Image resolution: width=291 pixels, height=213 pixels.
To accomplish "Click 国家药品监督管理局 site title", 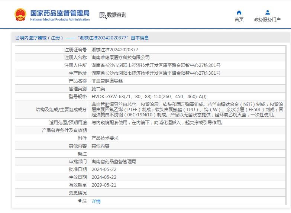I will (60, 13).
